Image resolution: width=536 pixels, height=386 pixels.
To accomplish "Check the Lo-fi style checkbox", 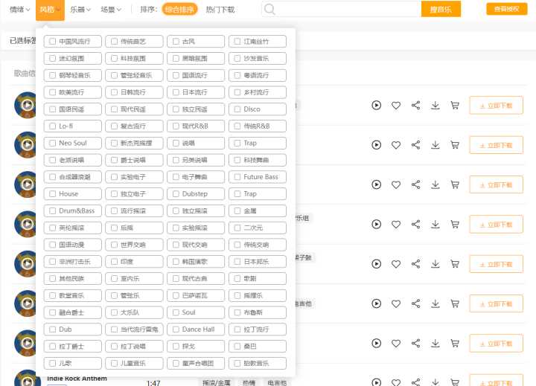I will coord(53,126).
